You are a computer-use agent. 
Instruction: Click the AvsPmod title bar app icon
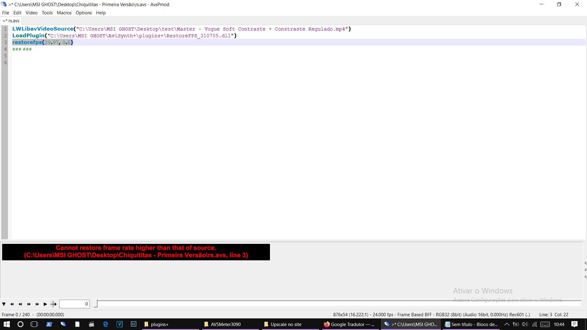tap(4, 4)
